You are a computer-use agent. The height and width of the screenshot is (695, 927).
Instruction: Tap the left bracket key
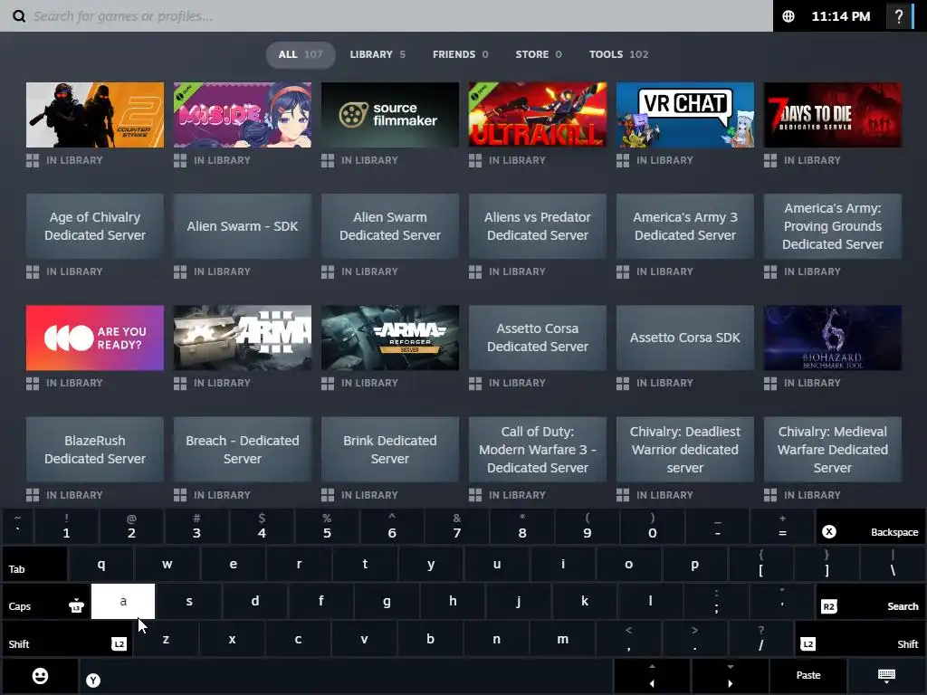coord(760,564)
